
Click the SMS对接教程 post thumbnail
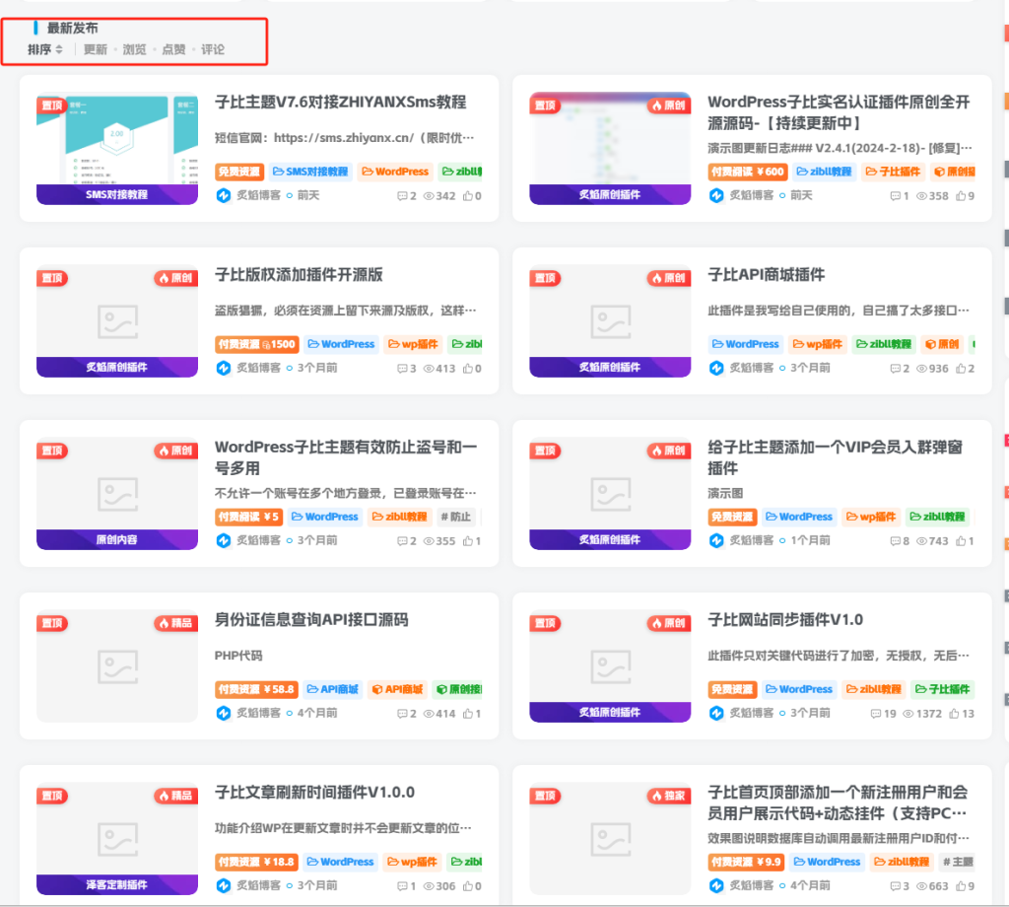(x=117, y=149)
